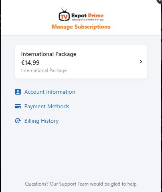Screen dimensions: 162x192
Task: Click the gray International Package description text
Action: 44,70
